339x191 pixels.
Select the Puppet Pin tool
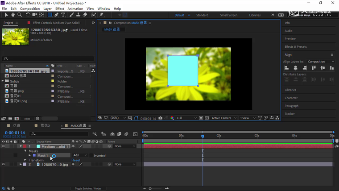pyautogui.click(x=100, y=15)
